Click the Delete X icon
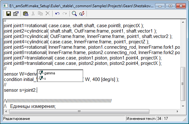Screen dimensions: 189x124 click(x=48, y=14)
